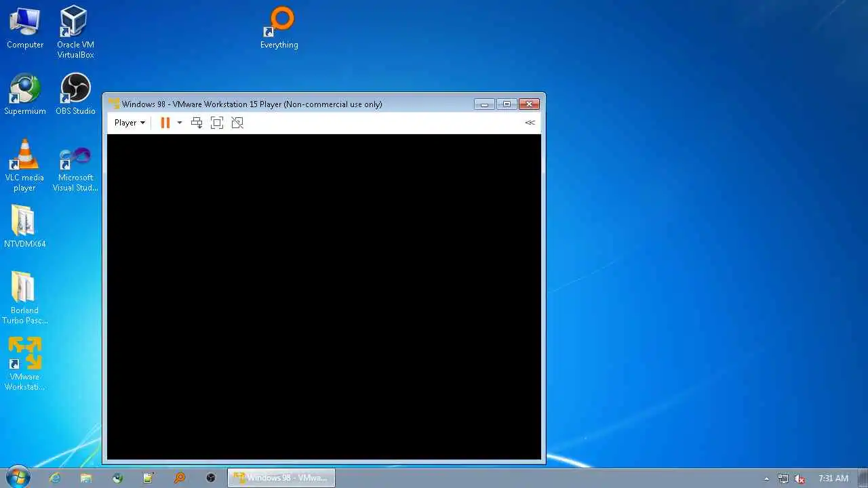Click the Everything magnifier icon in taskbar
Image resolution: width=868 pixels, height=488 pixels.
[x=180, y=478]
